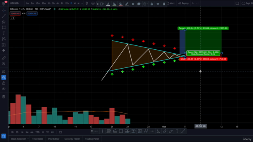Open the Strategy Tester tab
The height and width of the screenshot is (142, 253).
point(72,139)
